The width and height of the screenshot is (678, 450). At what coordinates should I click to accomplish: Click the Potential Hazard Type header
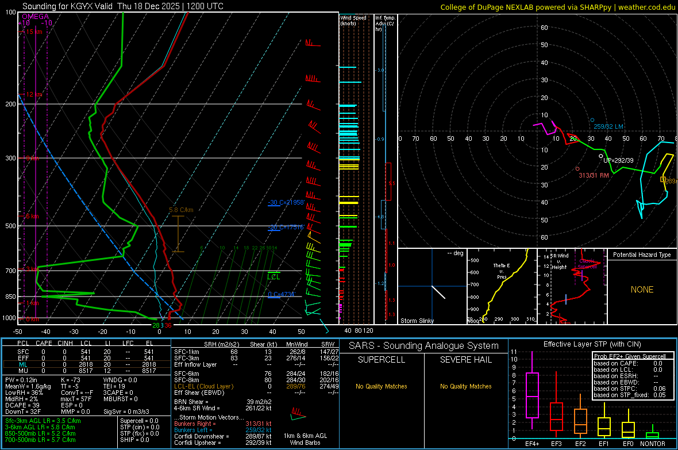click(x=642, y=255)
